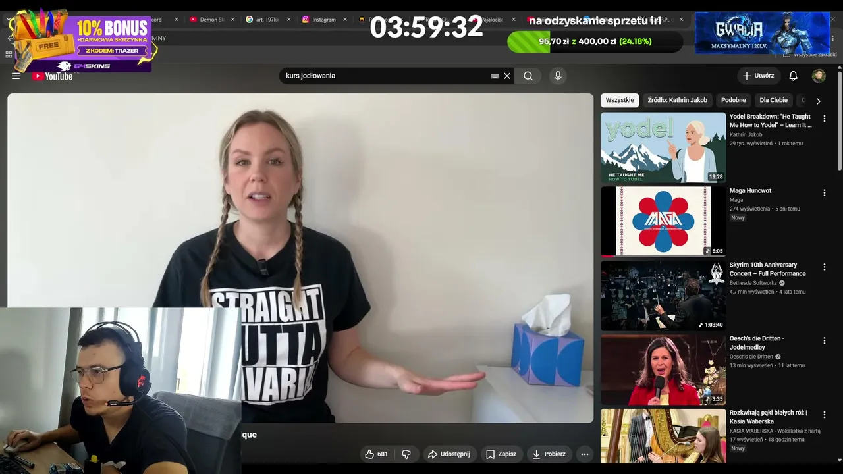Open options menu for Yodel Breakdown video
The image size is (843, 474).
click(x=824, y=118)
